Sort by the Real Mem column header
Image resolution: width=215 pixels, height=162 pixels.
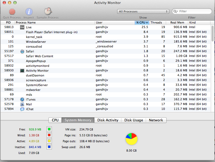177,22
